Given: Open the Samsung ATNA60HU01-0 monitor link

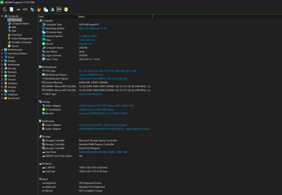Looking at the screenshot, I should (103, 114).
